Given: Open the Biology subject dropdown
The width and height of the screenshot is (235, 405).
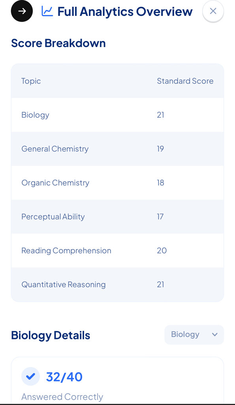Looking at the screenshot, I should coord(194,335).
